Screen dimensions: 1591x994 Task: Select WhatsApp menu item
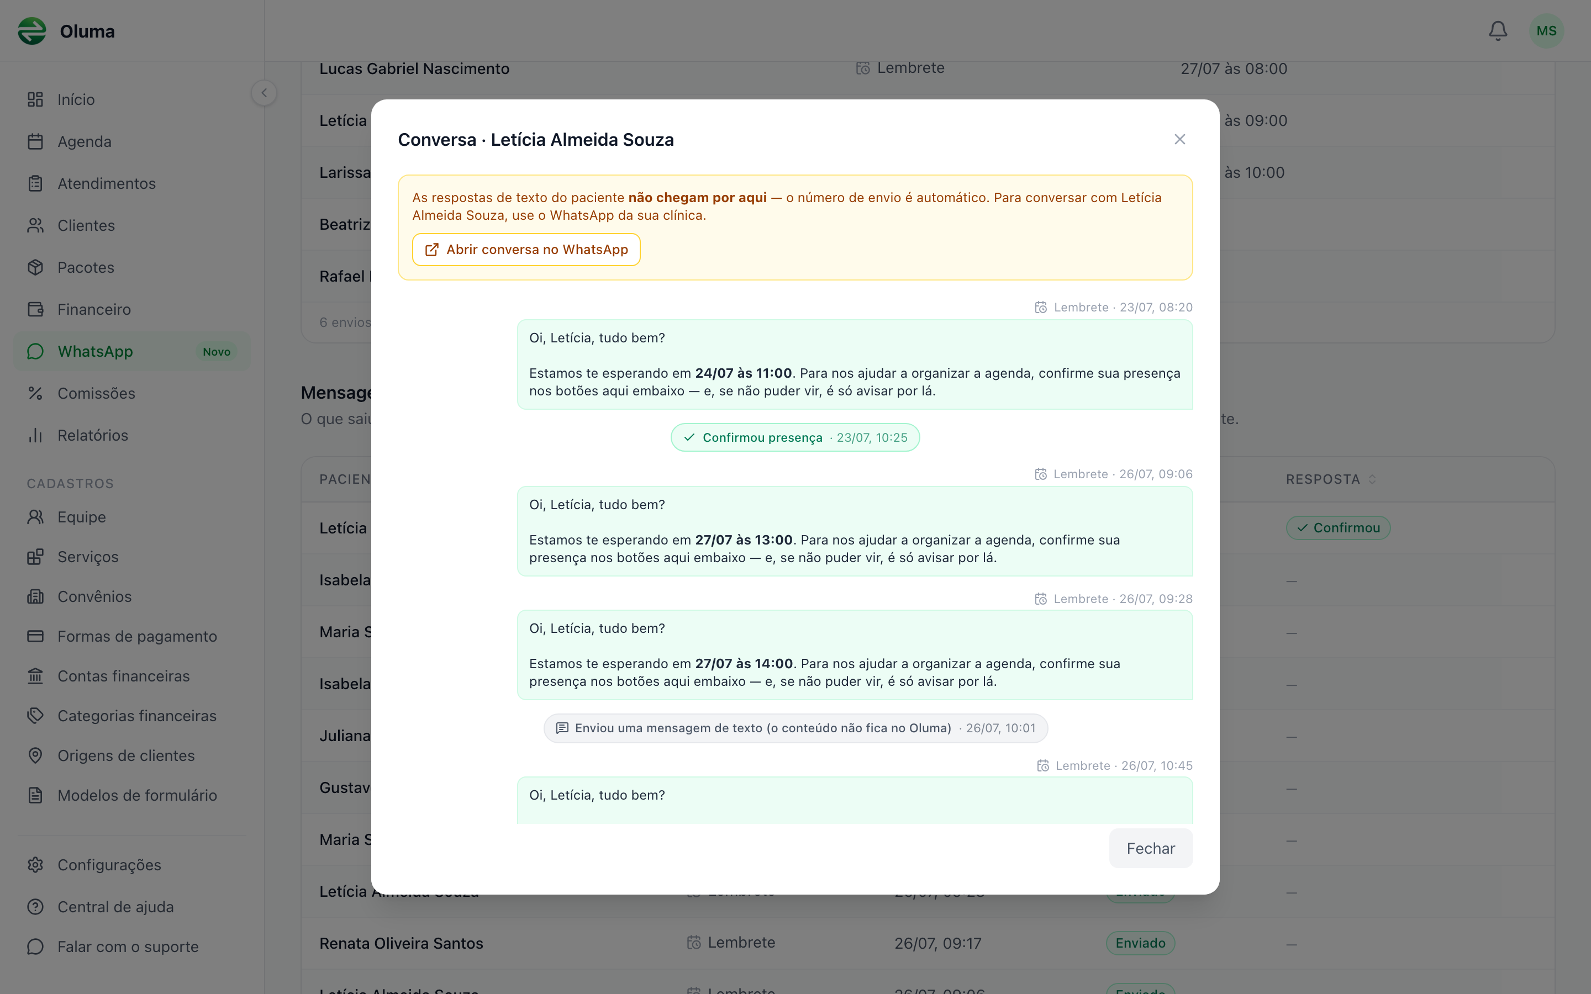tap(132, 351)
